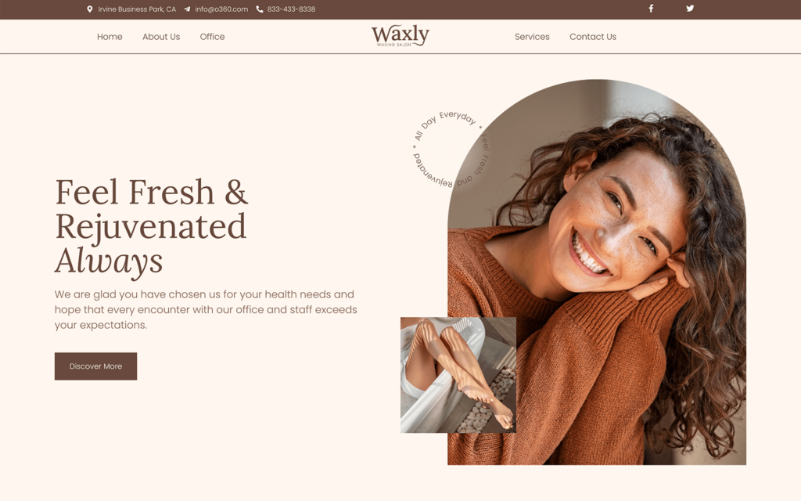Image resolution: width=801 pixels, height=501 pixels.
Task: Click the paper plane email icon
Action: click(187, 9)
